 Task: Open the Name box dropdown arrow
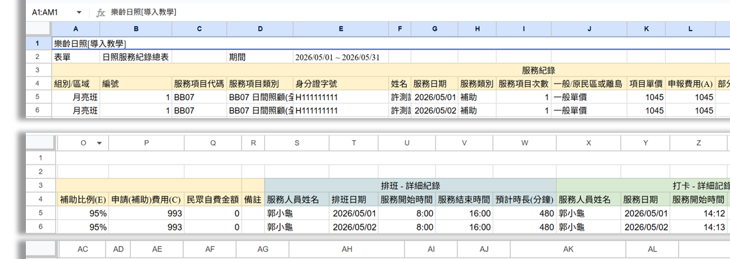[79, 13]
